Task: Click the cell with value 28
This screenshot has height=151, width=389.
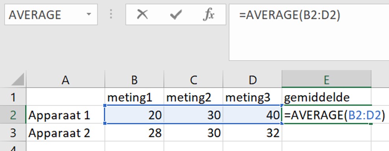Action: point(134,133)
